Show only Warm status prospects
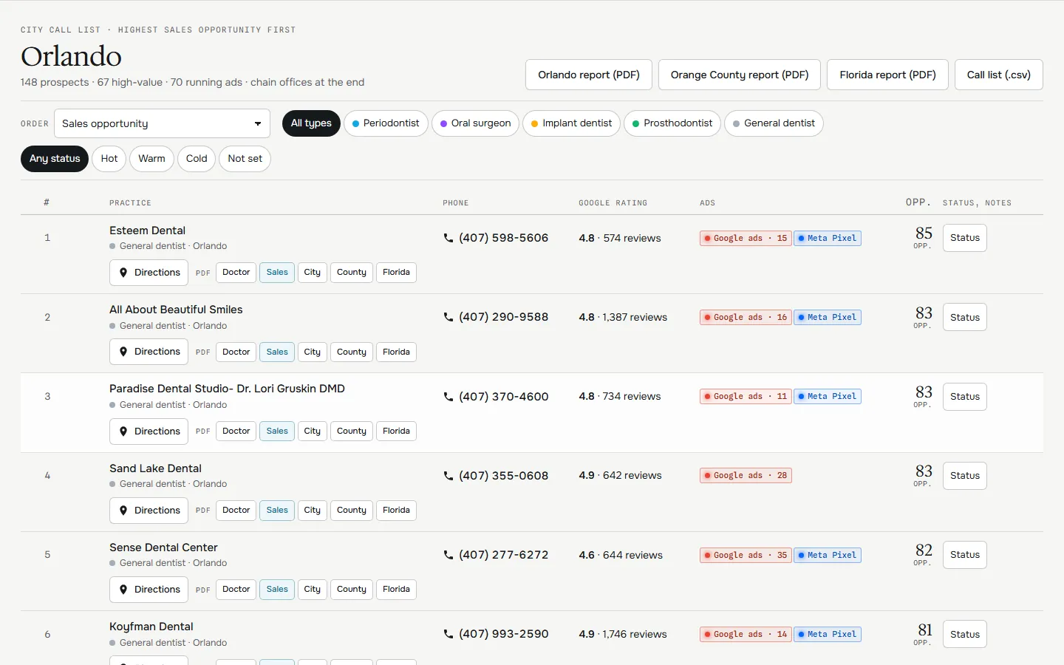Image resolution: width=1064 pixels, height=665 pixels. [151, 159]
